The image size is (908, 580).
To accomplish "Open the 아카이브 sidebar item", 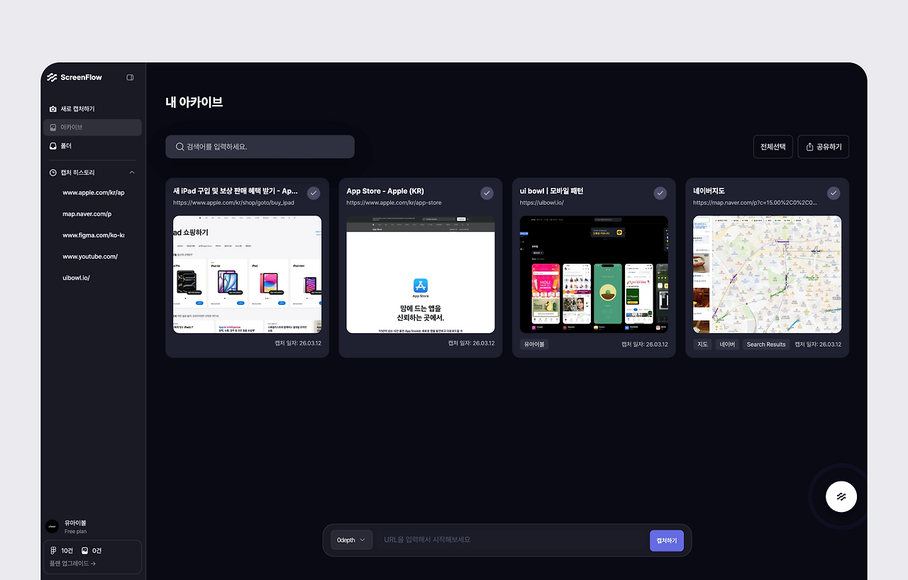I will coord(93,128).
